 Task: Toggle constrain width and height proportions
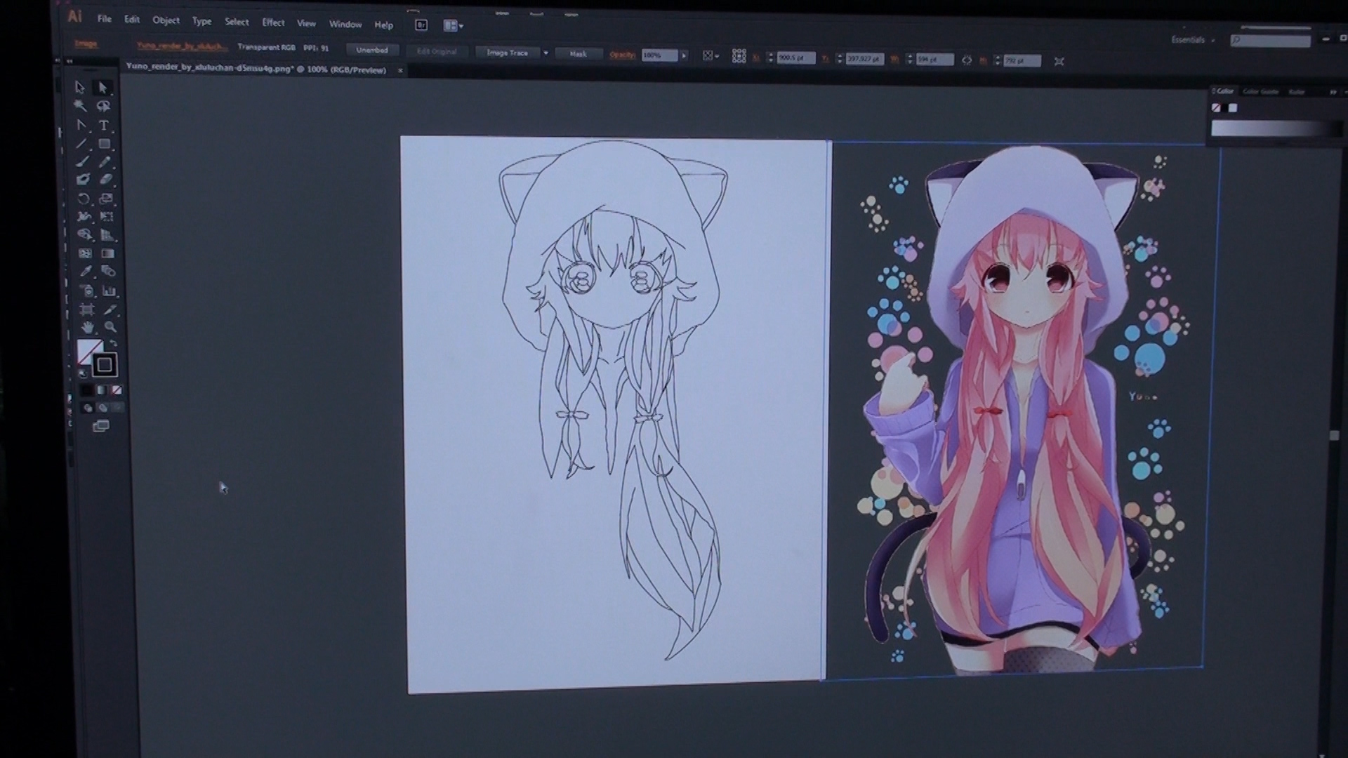pos(967,60)
